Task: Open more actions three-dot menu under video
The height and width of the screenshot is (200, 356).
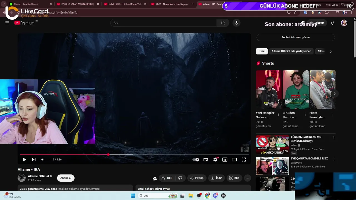Action: [x=247, y=178]
